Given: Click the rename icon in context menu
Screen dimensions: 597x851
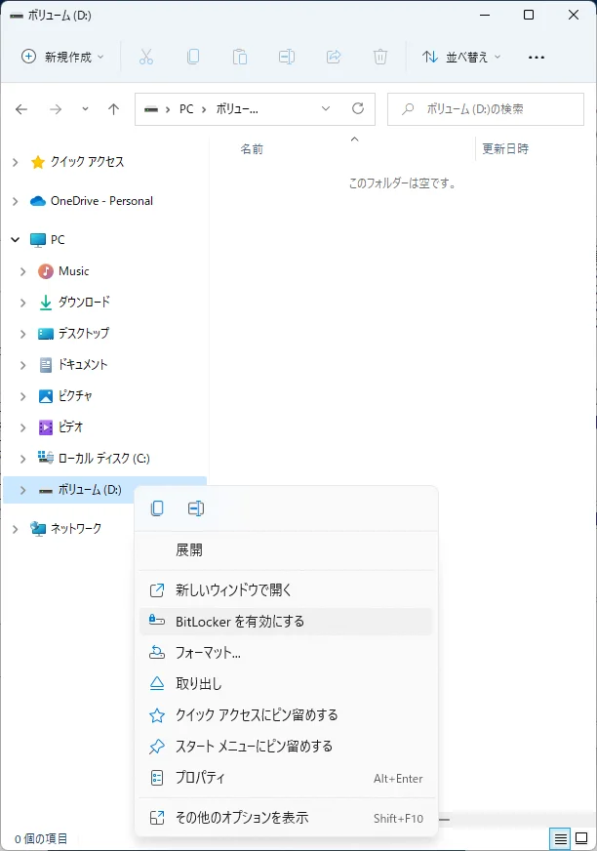Looking at the screenshot, I should 196,508.
